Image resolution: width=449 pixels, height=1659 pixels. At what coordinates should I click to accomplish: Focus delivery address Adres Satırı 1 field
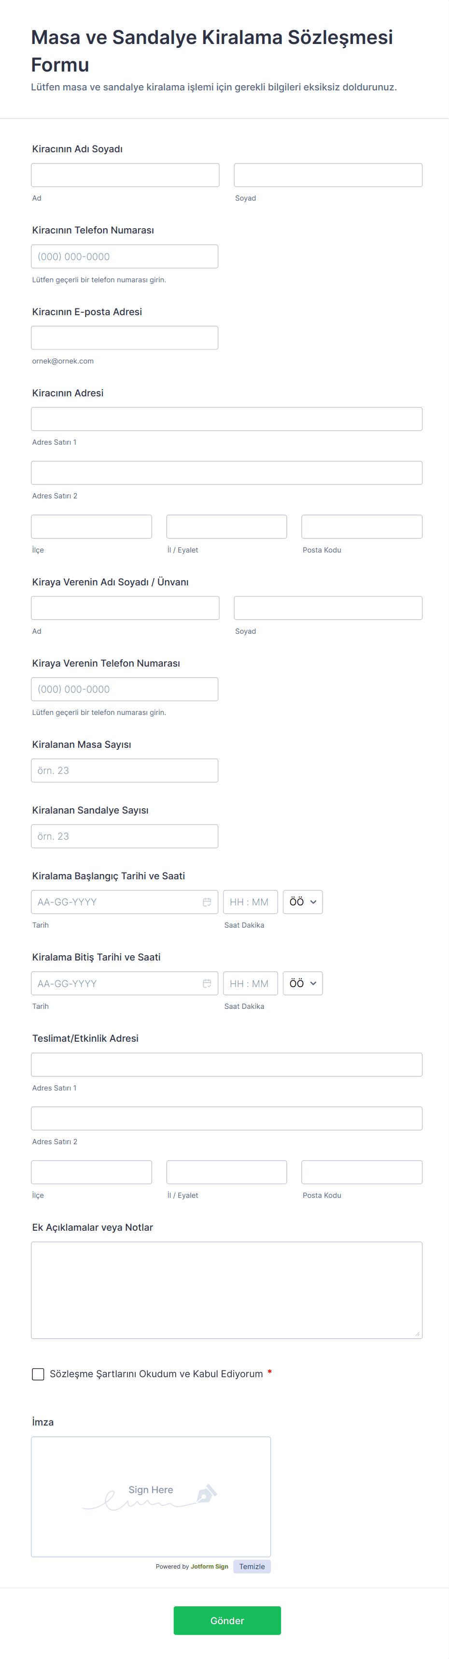click(x=226, y=1064)
